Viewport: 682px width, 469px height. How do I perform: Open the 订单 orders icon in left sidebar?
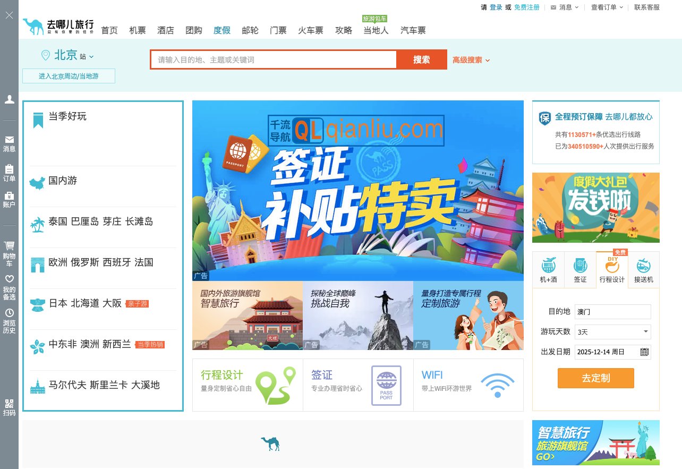coord(8,169)
